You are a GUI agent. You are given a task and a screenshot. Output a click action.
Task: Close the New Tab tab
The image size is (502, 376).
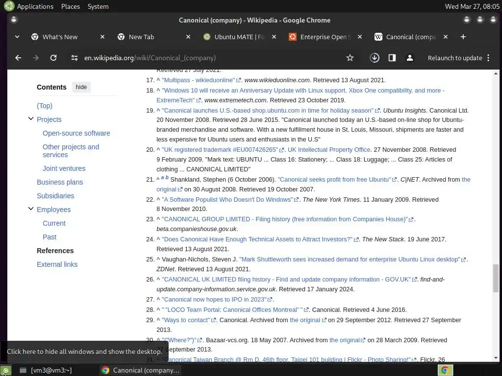pos(188,37)
